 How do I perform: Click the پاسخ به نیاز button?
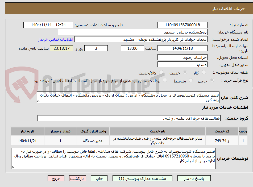[x=194, y=178]
